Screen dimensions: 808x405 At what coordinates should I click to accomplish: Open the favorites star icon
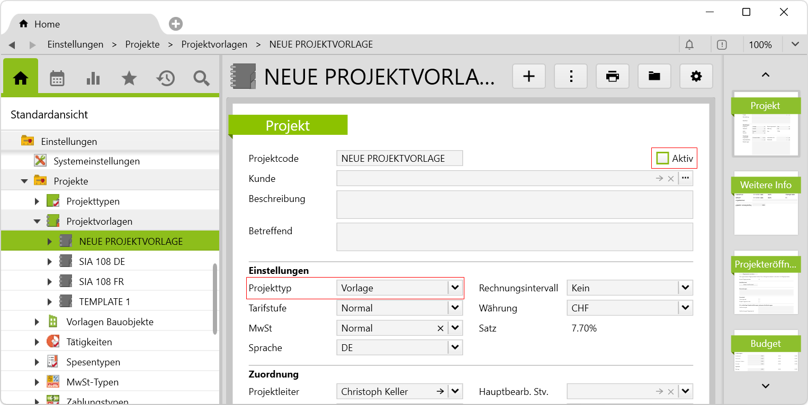pos(129,79)
